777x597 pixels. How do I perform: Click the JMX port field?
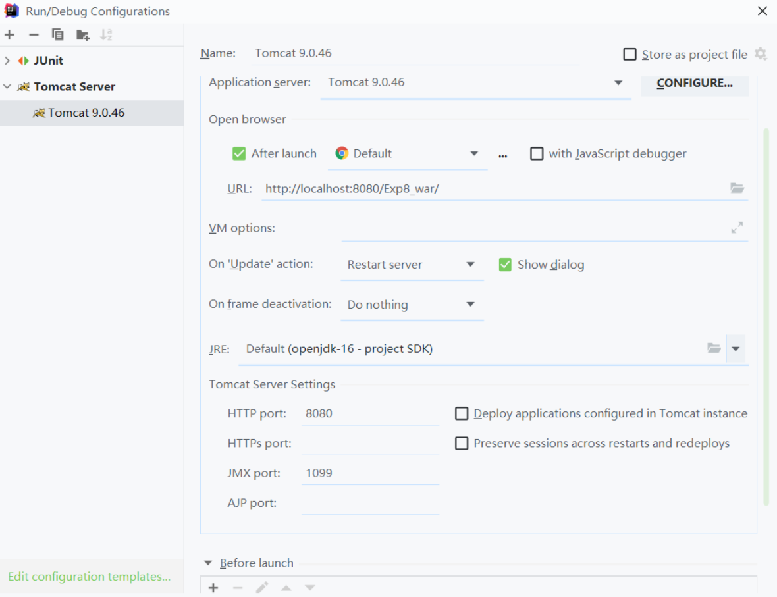[x=370, y=473]
